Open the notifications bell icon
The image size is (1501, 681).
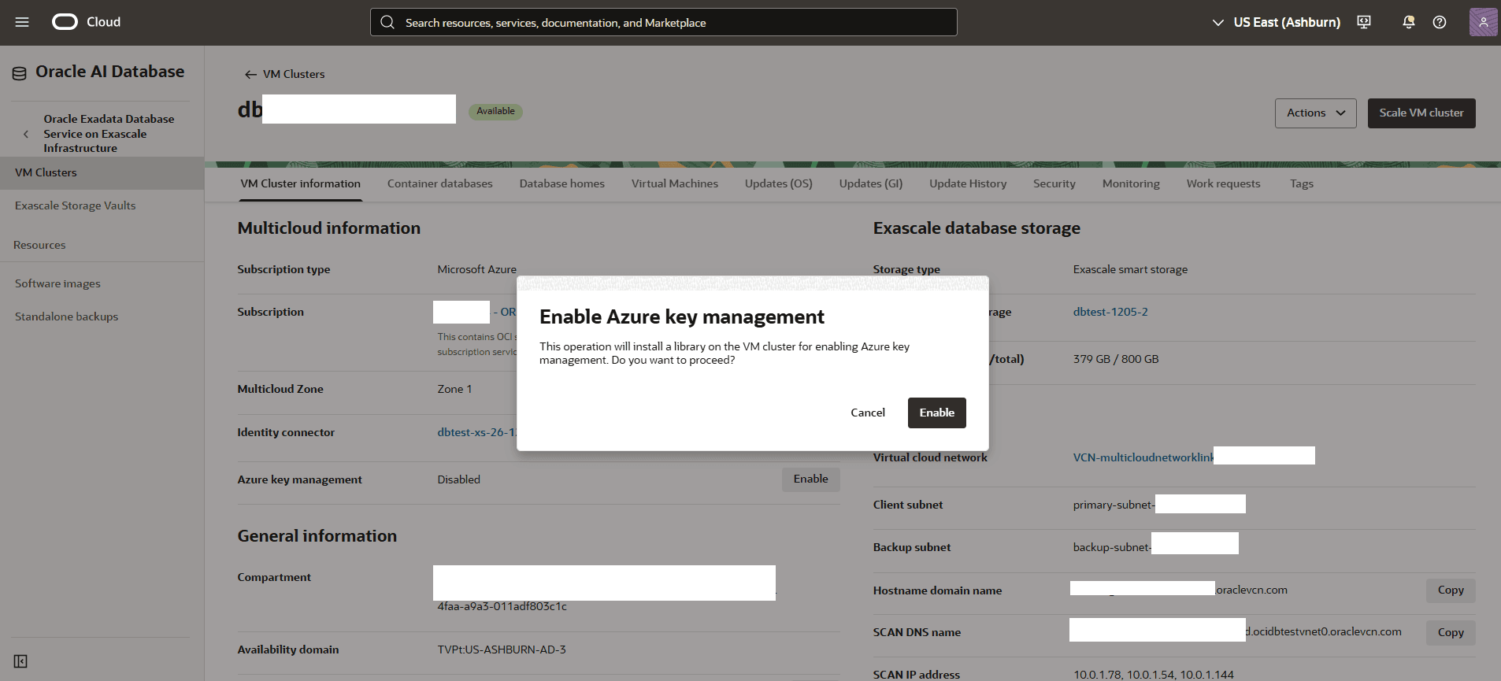[1409, 22]
